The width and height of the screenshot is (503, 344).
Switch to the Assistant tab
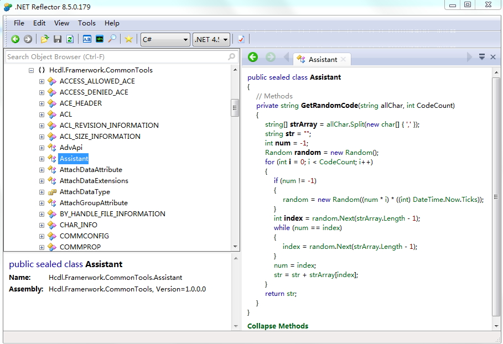pyautogui.click(x=323, y=59)
